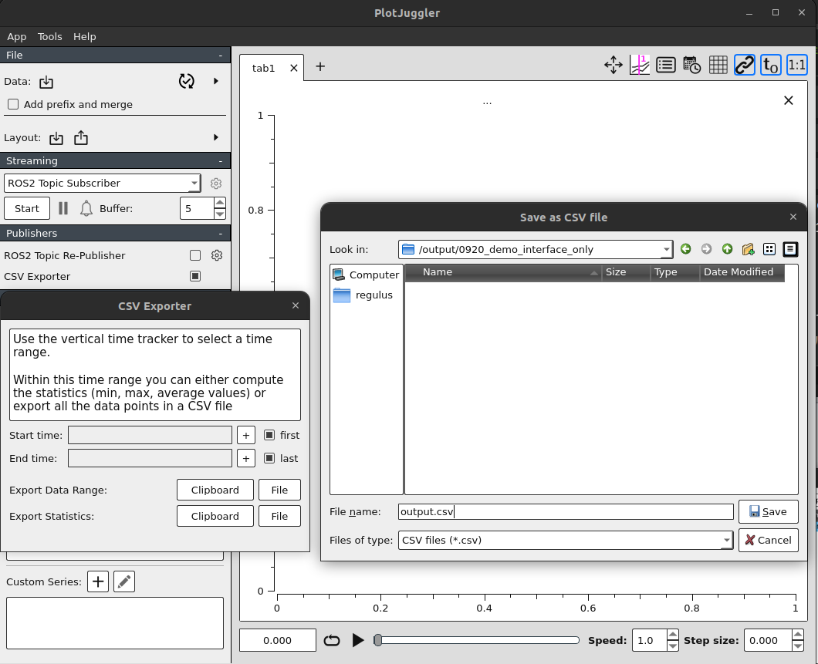This screenshot has height=664, width=818.
Task: Click the green back arrow
Action: (685, 249)
